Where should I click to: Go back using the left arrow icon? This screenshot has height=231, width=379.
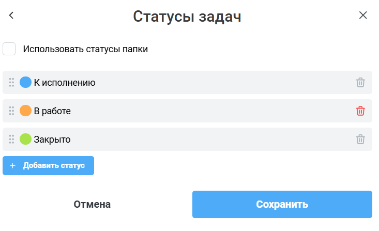coord(11,15)
